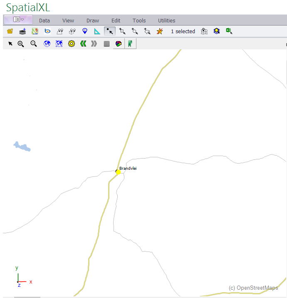Click the clear selection star icon

(160, 31)
